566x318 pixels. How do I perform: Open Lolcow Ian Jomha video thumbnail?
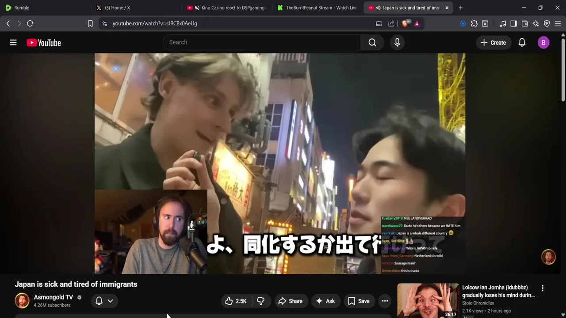tap(428, 300)
